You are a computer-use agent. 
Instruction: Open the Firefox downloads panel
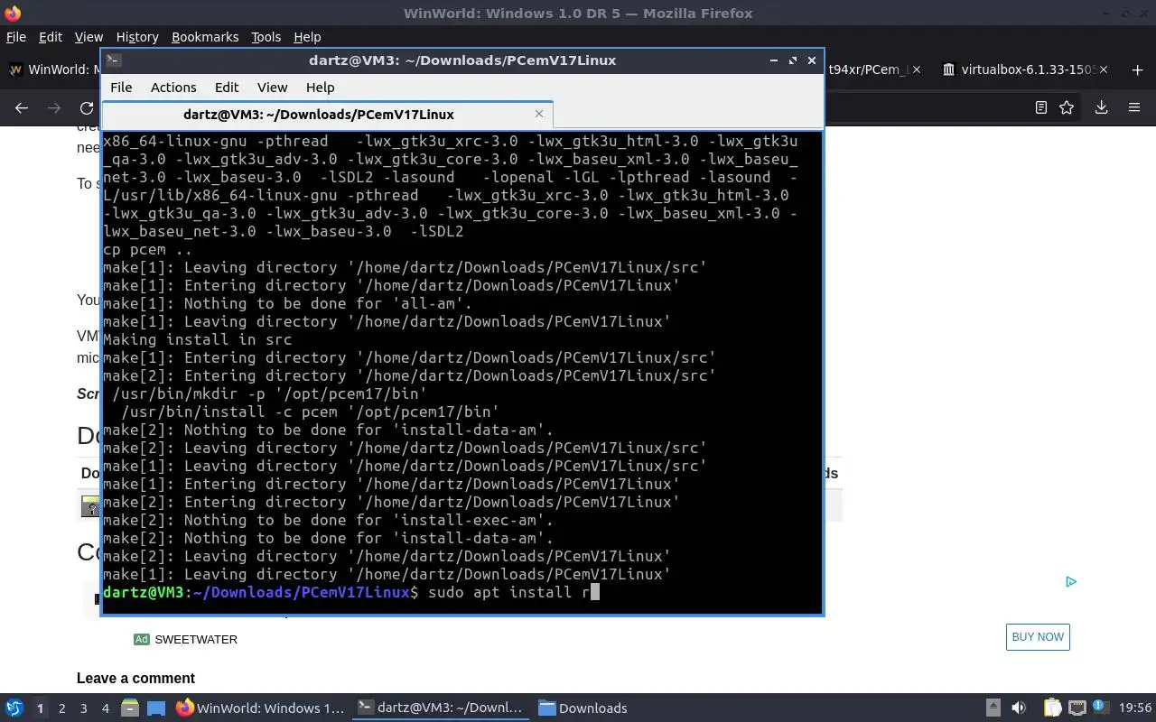pos(1101,107)
